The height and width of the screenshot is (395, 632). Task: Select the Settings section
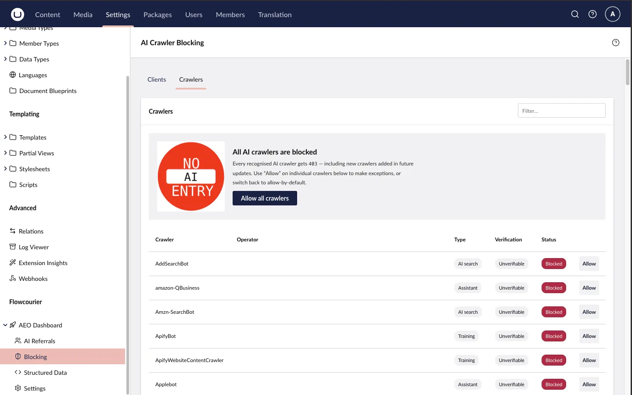(x=118, y=14)
